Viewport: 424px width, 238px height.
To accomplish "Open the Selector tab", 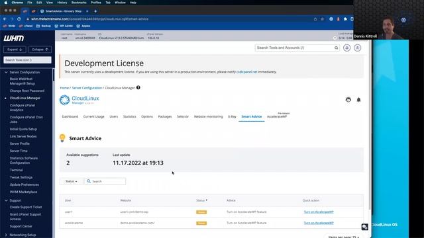I will (183, 116).
